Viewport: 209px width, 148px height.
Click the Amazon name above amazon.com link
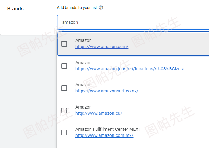coord(83,40)
